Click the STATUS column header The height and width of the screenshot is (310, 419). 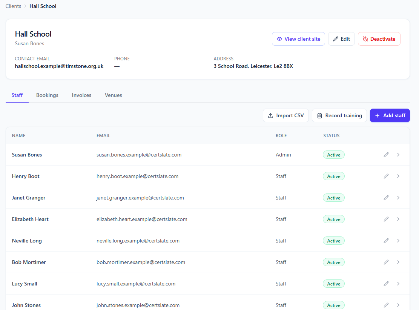332,136
